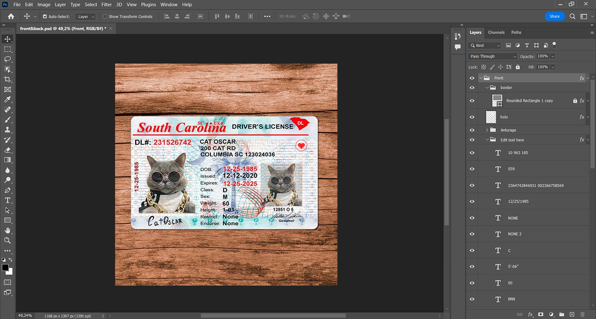Create a new layer via panel icon
This screenshot has height=319, width=596.
click(x=572, y=314)
